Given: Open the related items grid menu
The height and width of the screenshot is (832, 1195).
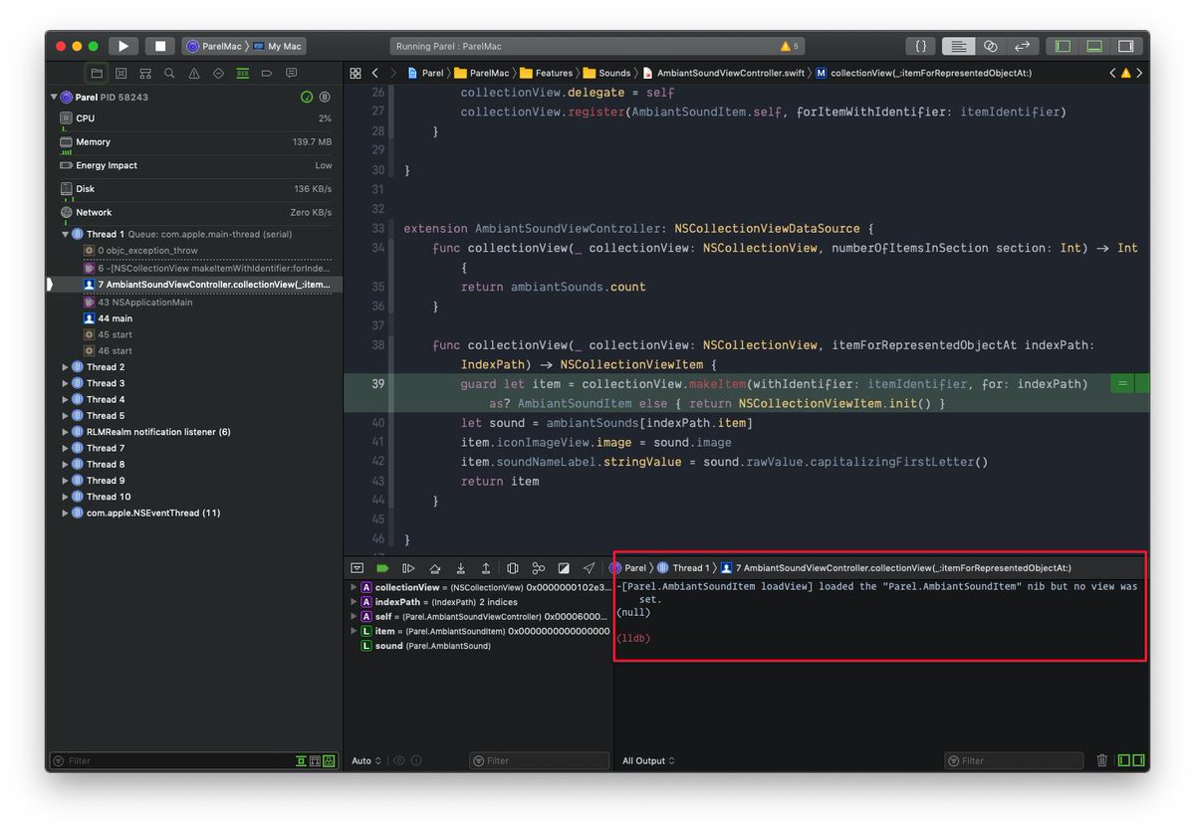Looking at the screenshot, I should 355,73.
